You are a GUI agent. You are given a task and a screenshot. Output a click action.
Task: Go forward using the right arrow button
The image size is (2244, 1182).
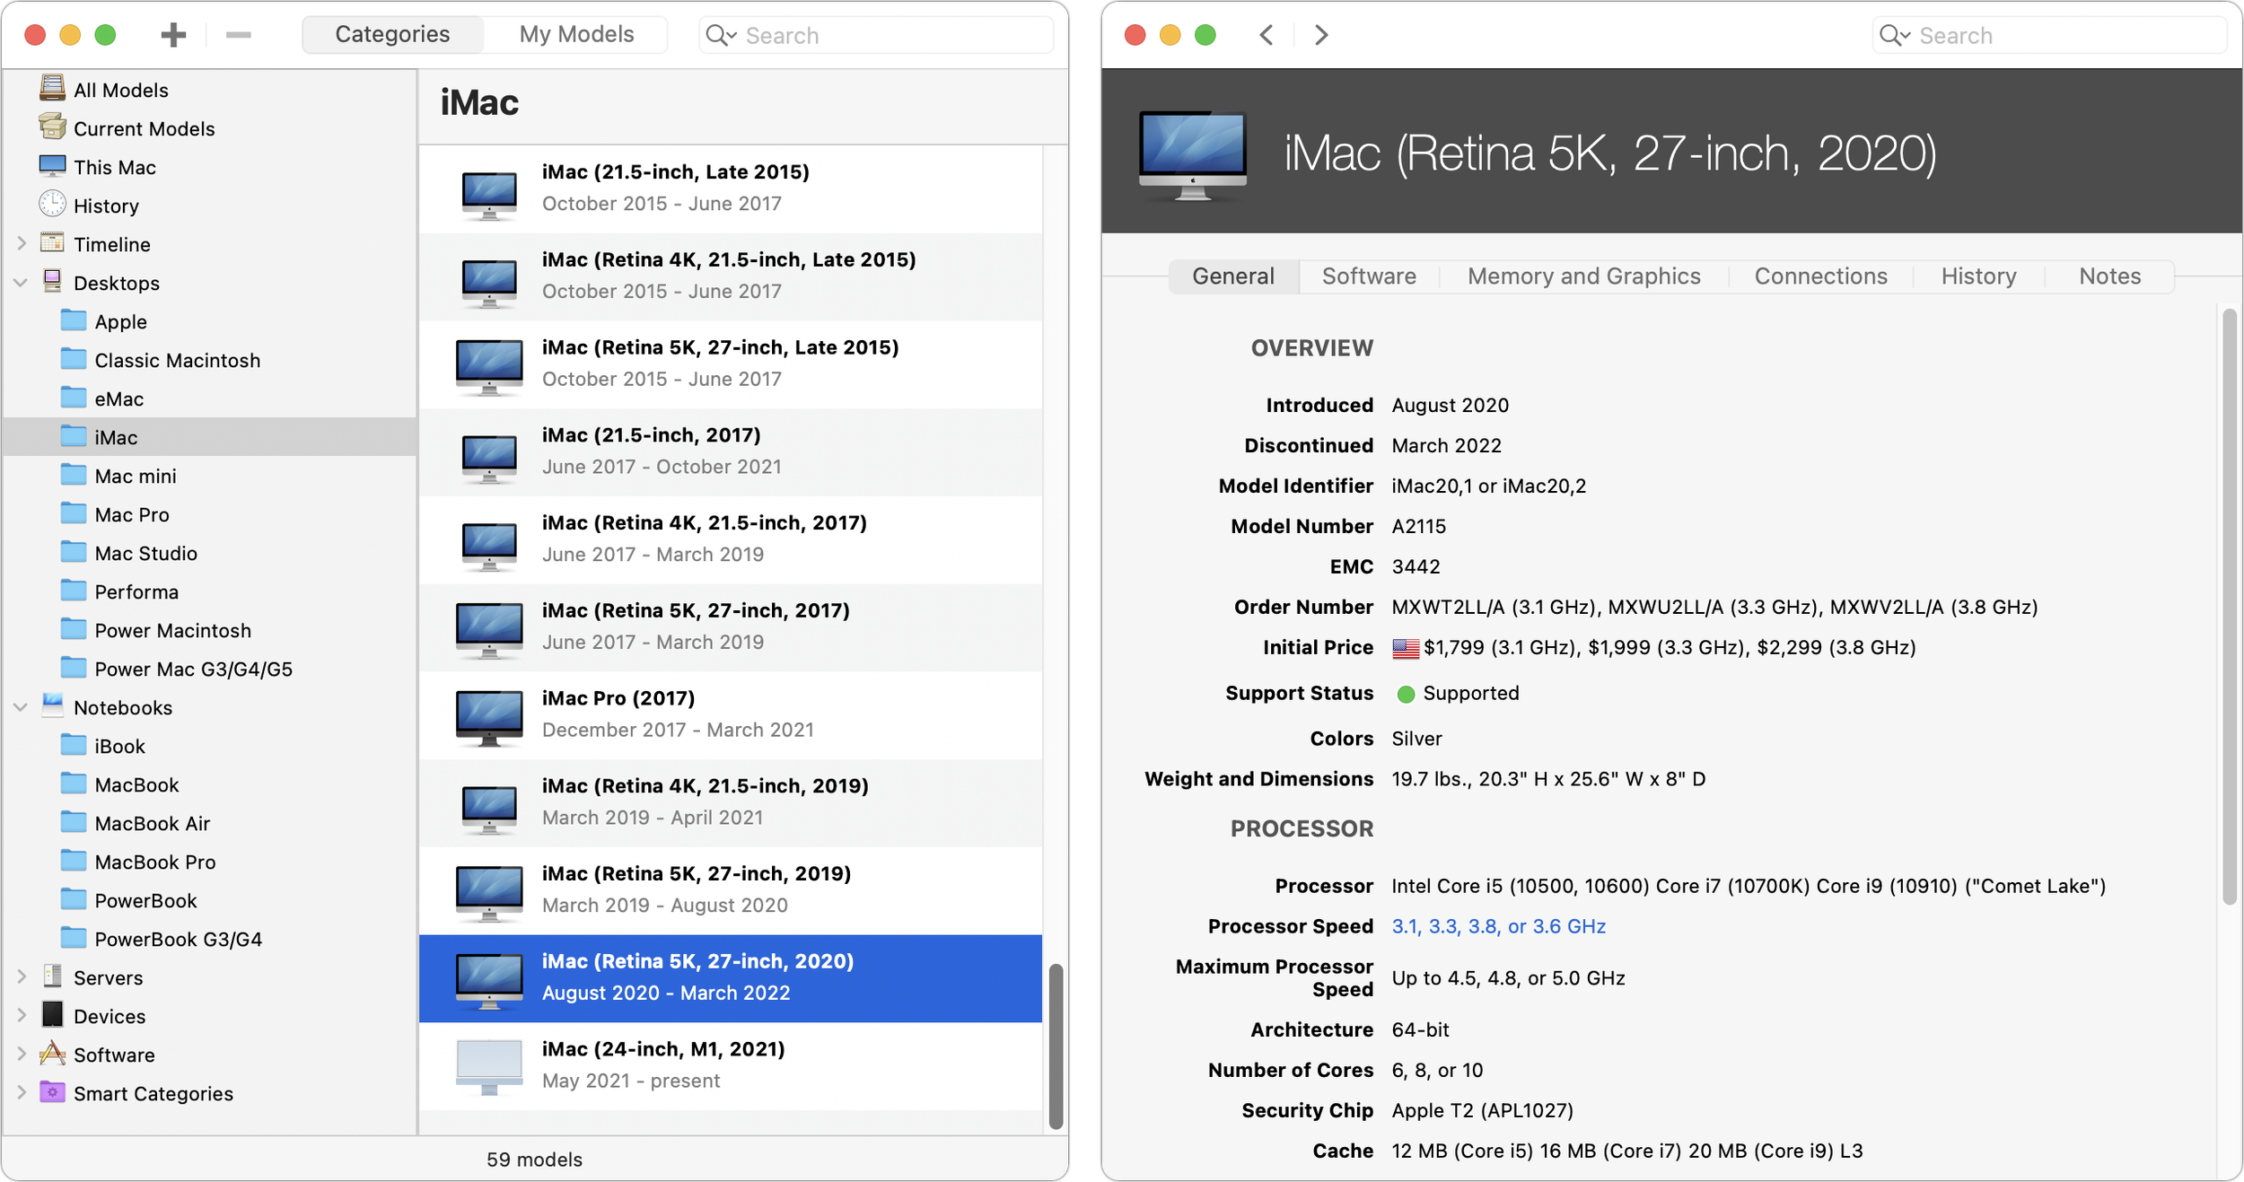1320,35
